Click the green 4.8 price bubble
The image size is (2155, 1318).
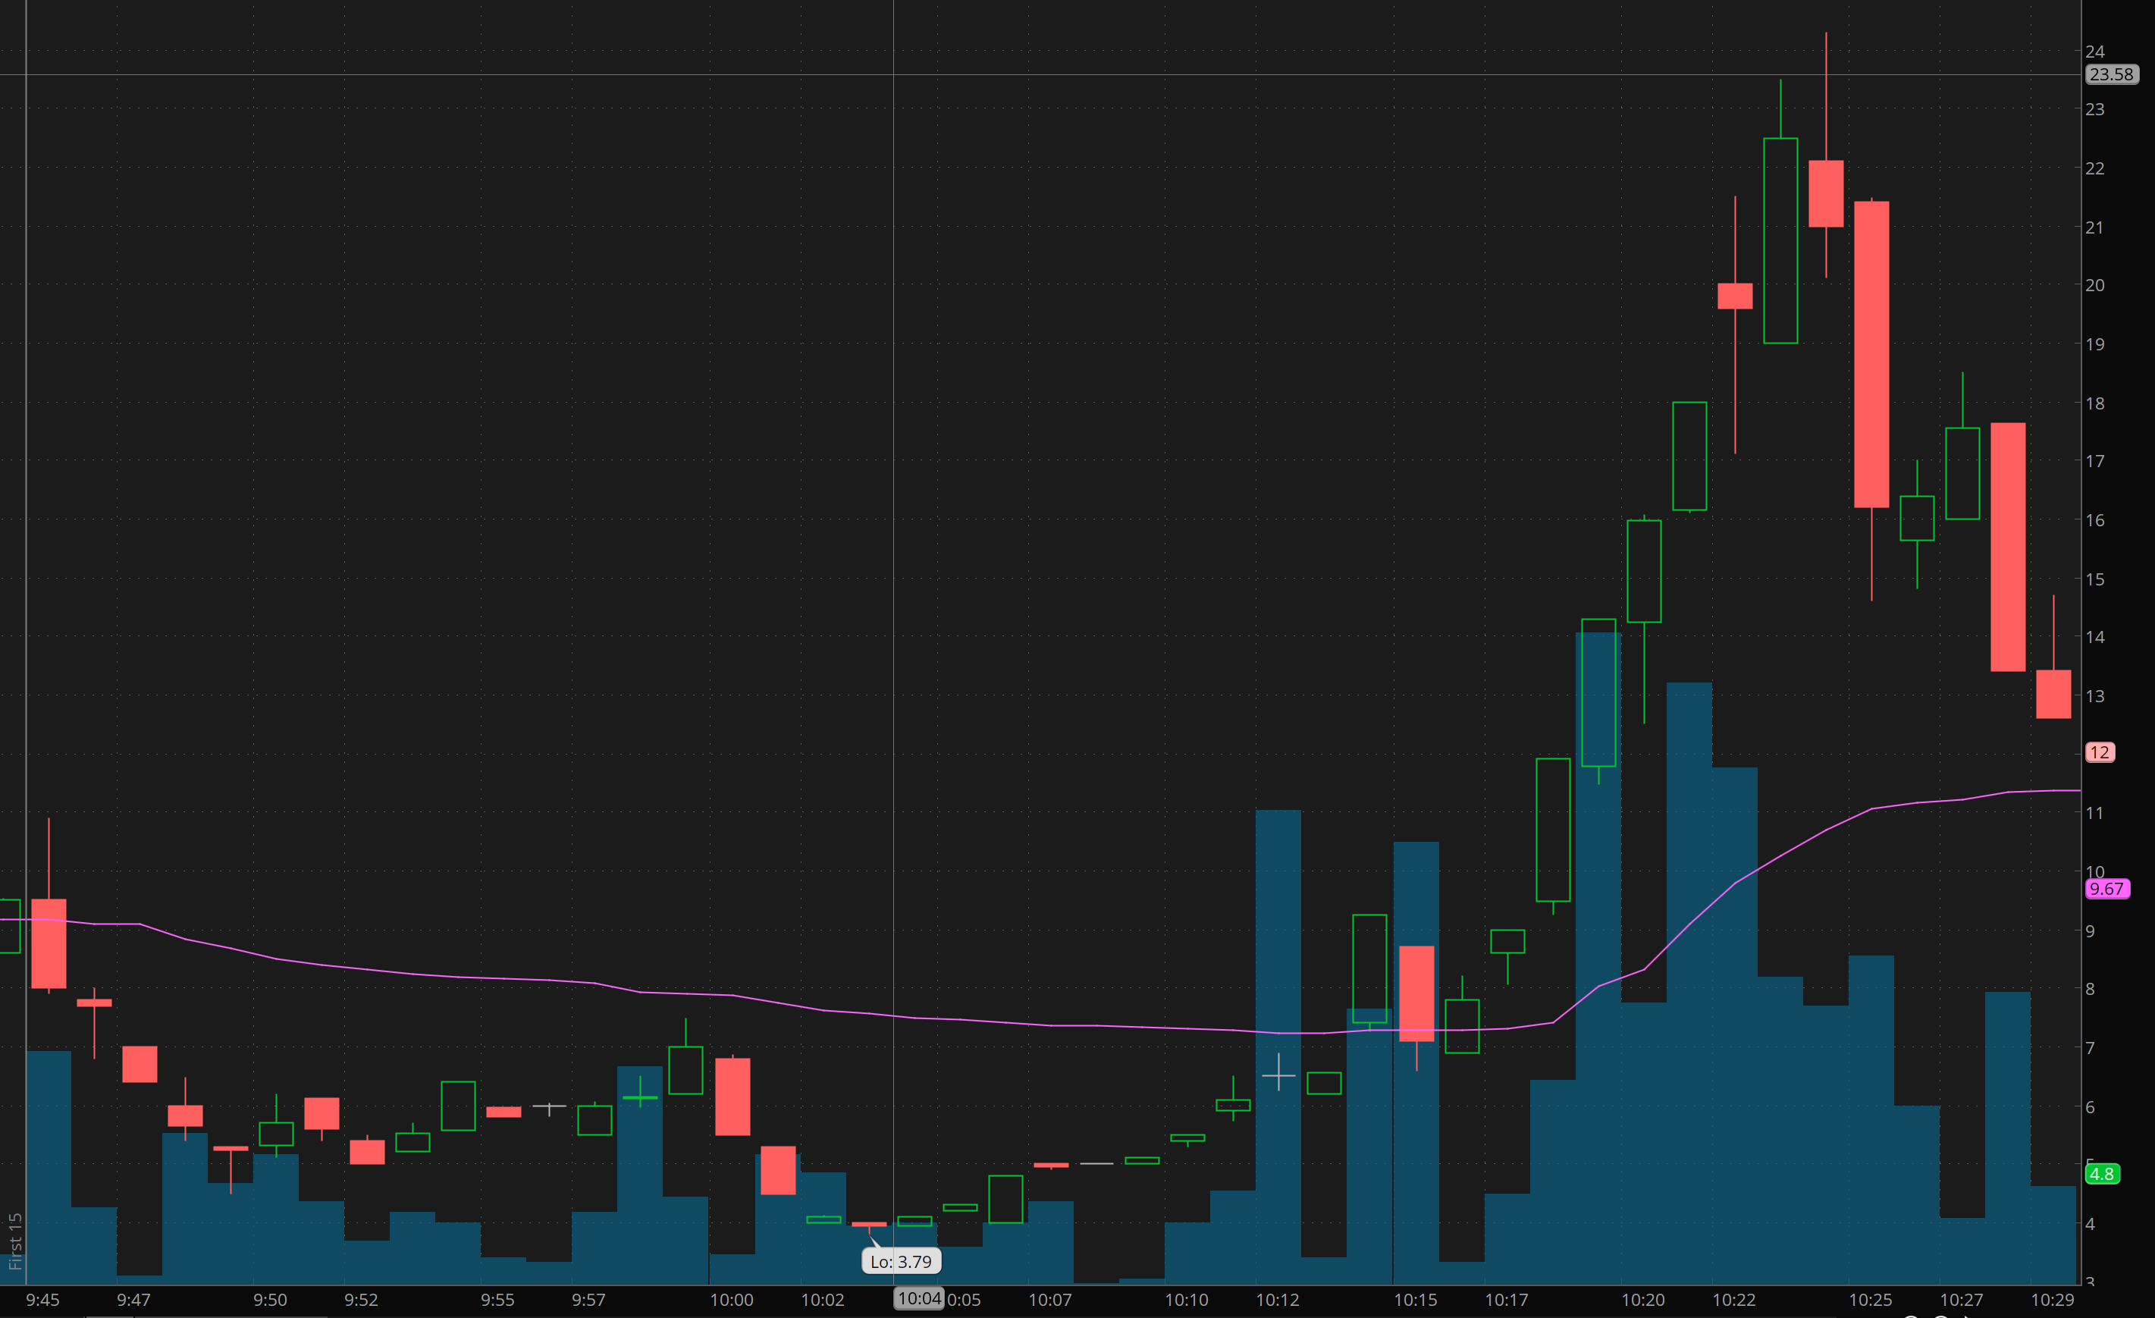point(2102,1174)
